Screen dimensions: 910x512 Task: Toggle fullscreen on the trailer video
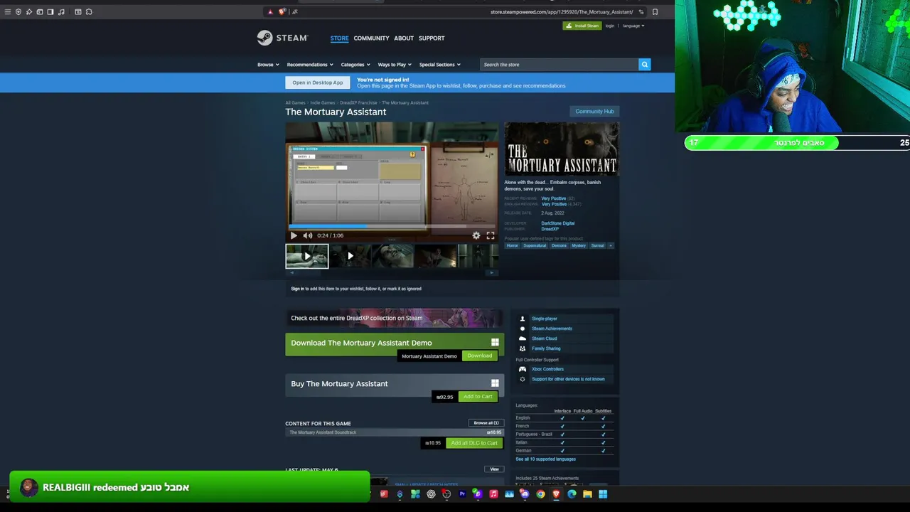(x=491, y=235)
